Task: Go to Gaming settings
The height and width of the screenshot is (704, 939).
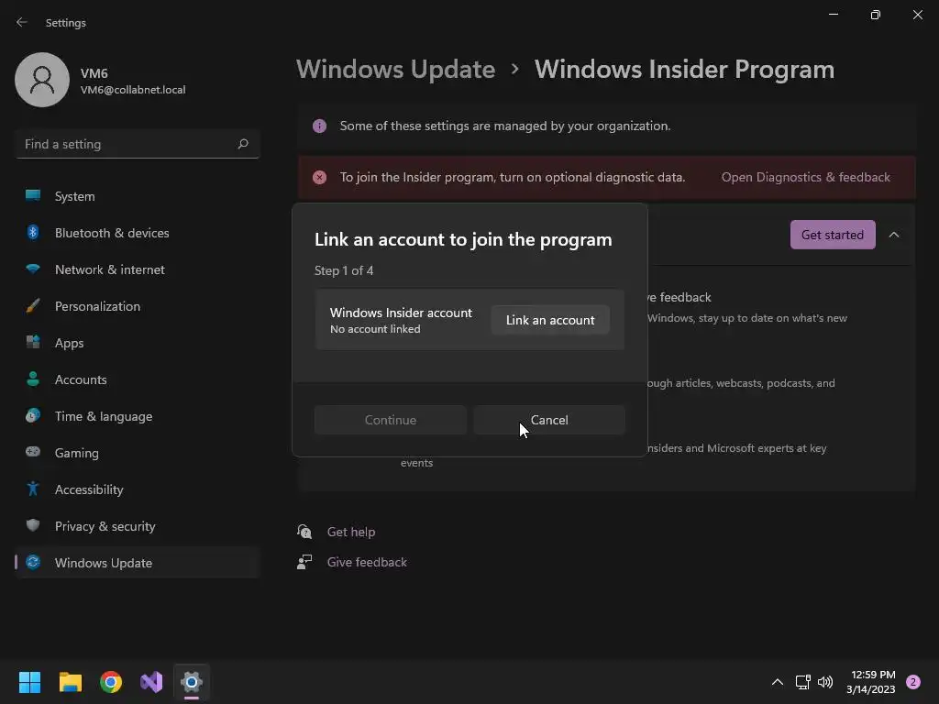Action: (x=138, y=453)
